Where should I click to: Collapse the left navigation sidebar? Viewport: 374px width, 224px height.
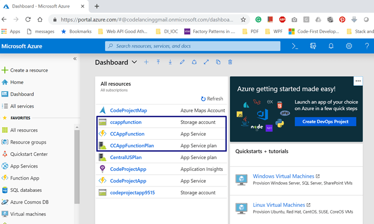[75, 58]
